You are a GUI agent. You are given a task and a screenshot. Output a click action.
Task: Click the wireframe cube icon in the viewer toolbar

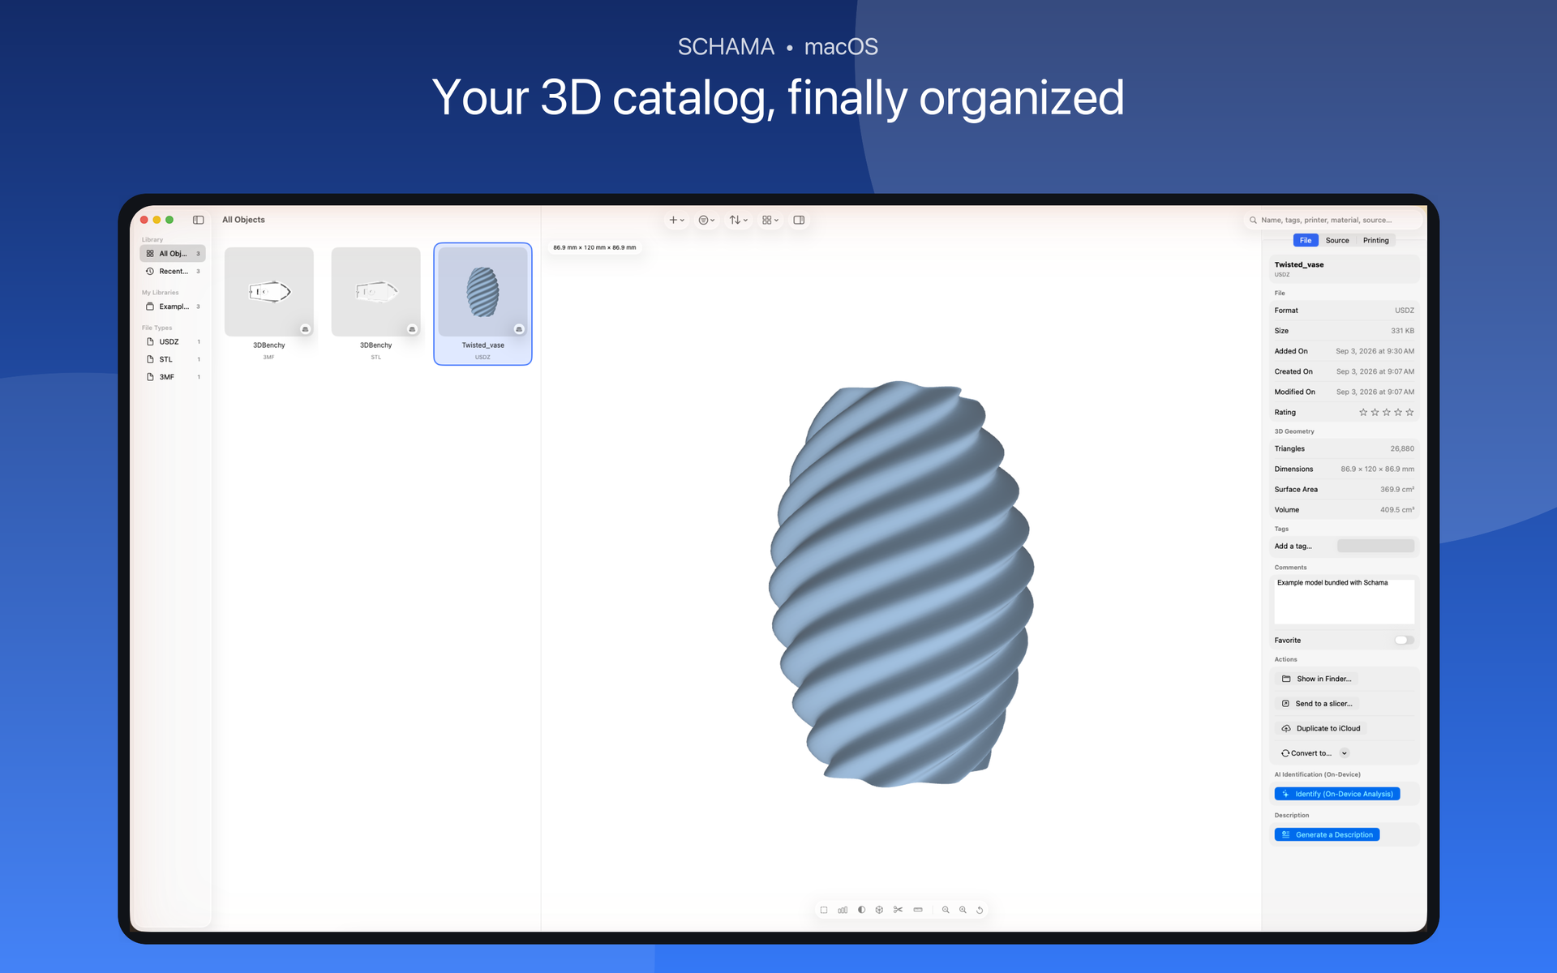click(x=879, y=910)
